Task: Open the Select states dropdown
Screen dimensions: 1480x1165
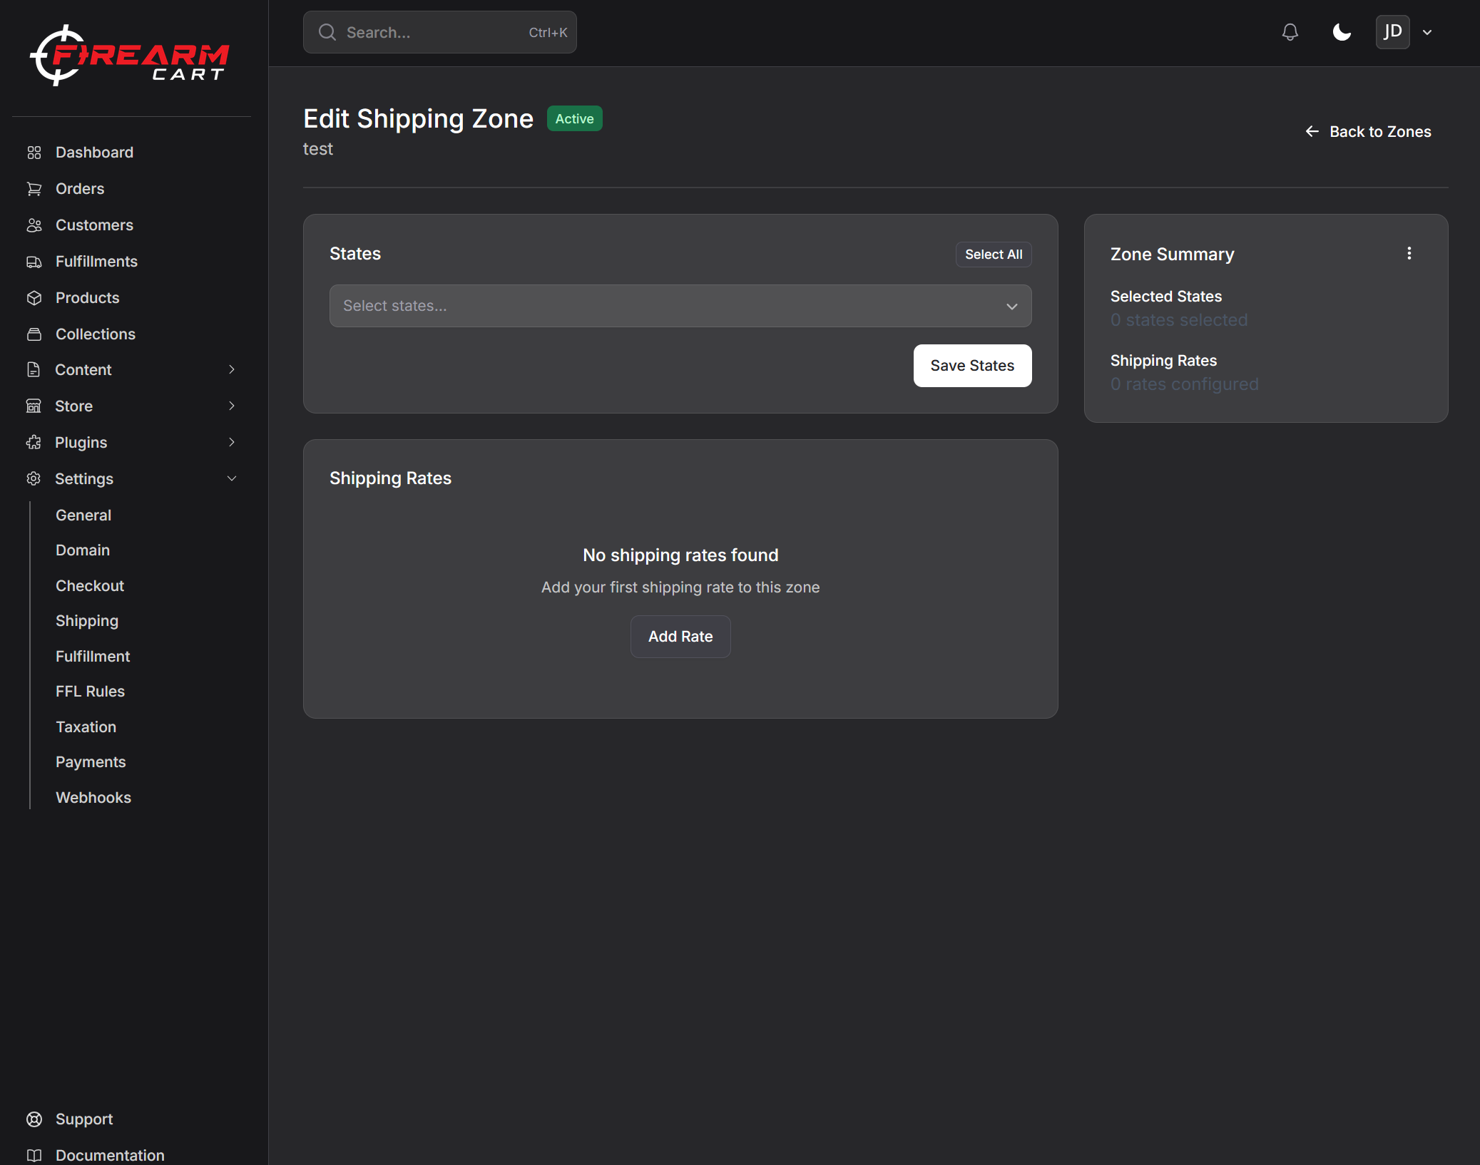Action: 680,306
